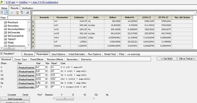Toggle the Ran checkbox for parameter Cl2
Screen dimensions: 197x103
click(46, 79)
